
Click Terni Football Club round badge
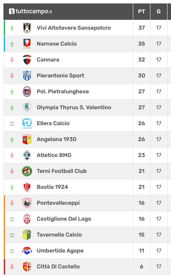pos(27,171)
